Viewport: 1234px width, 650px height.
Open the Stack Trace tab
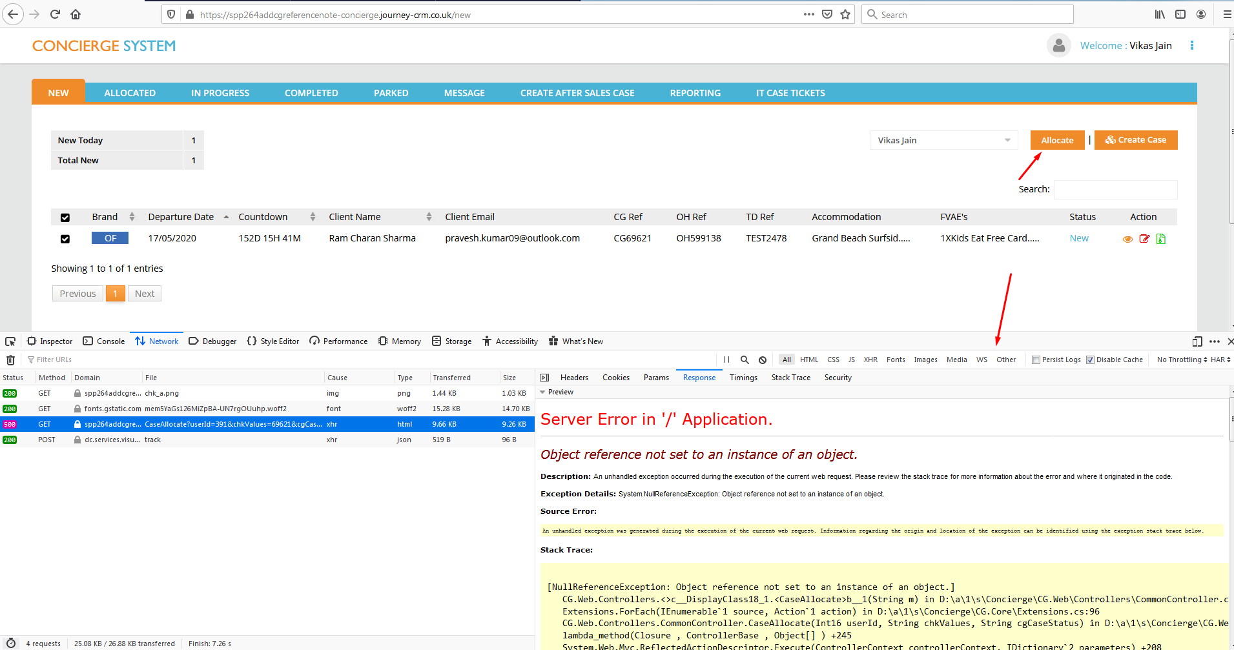(790, 378)
